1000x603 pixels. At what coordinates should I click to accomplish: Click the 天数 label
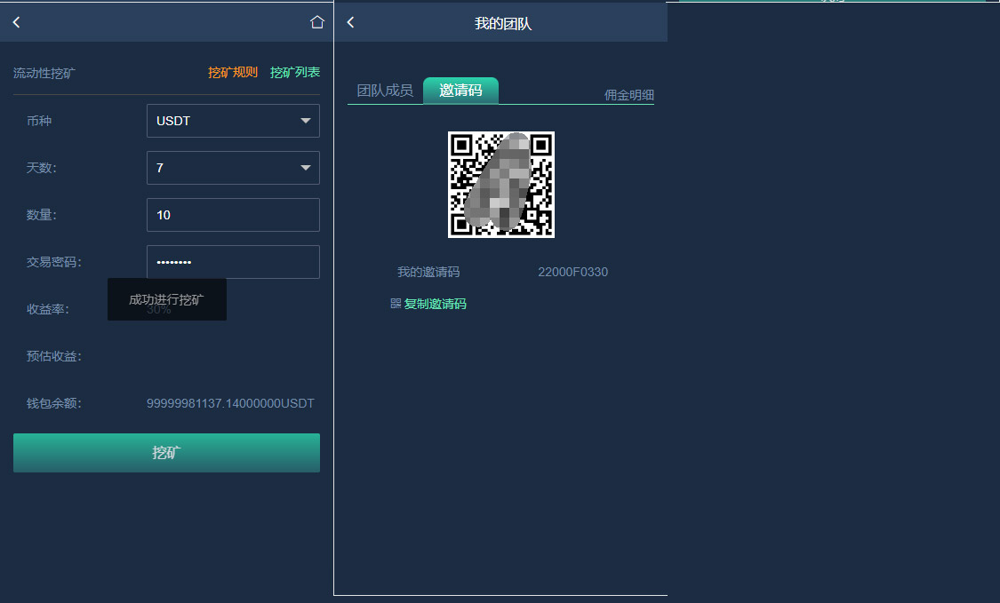point(42,168)
